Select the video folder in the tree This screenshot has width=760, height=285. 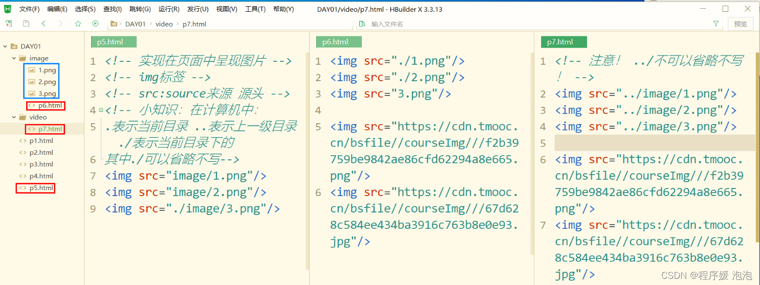point(38,117)
